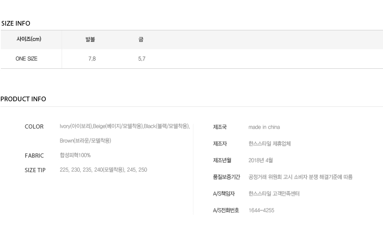Click the FABRIC label
Viewport: 383px width, 235px height.
34,156
